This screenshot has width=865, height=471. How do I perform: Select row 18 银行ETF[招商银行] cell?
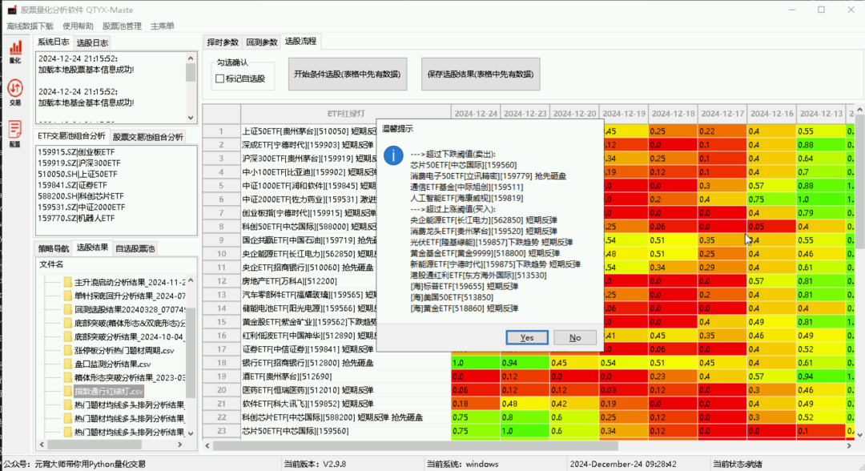coord(346,363)
